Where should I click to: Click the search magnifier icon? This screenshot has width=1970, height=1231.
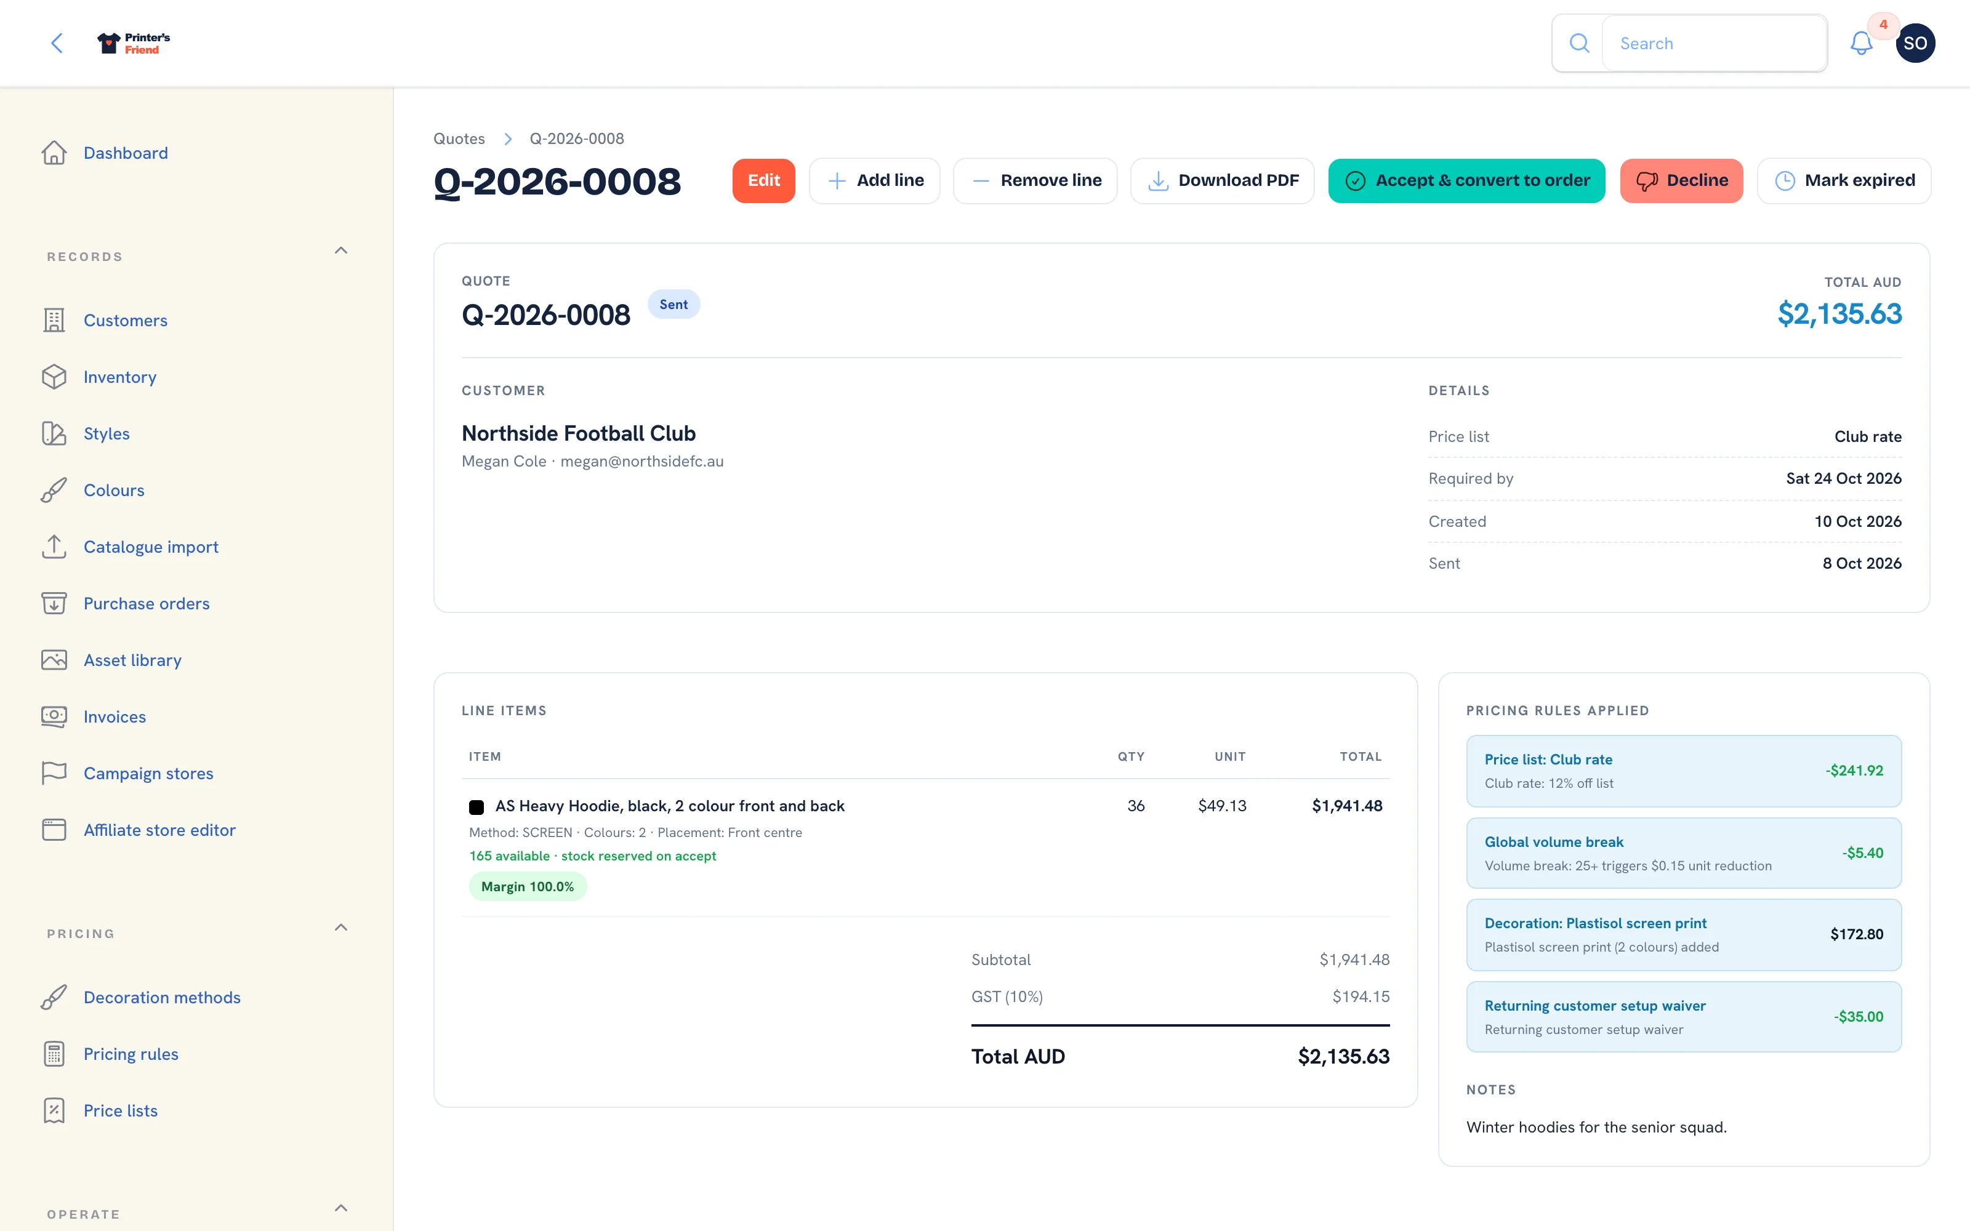pos(1578,43)
